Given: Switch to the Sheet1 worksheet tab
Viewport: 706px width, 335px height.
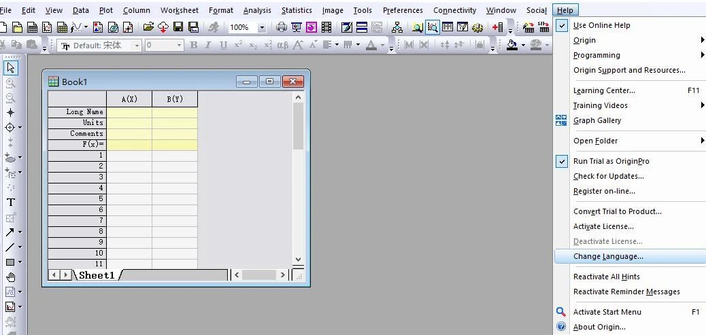Looking at the screenshot, I should point(97,275).
